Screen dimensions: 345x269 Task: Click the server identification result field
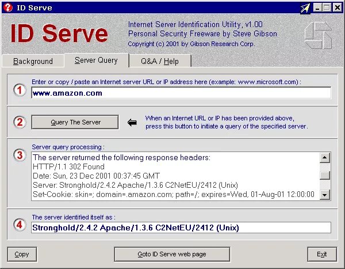coord(181,228)
